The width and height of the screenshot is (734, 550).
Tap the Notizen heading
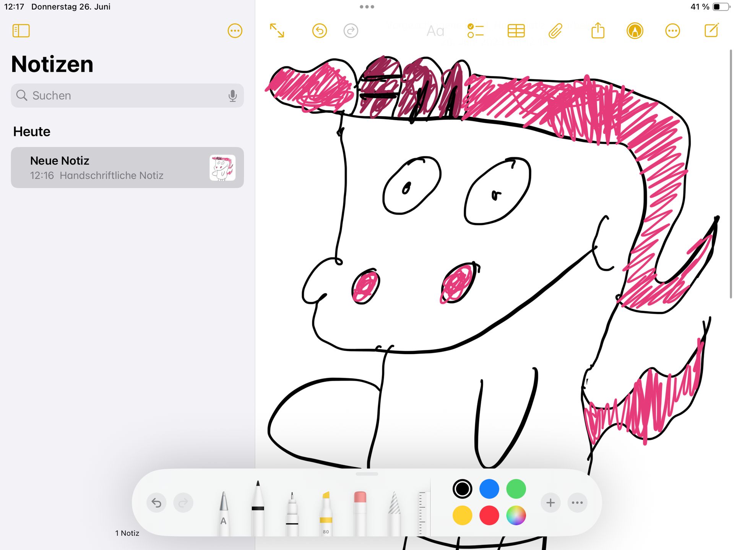(52, 64)
